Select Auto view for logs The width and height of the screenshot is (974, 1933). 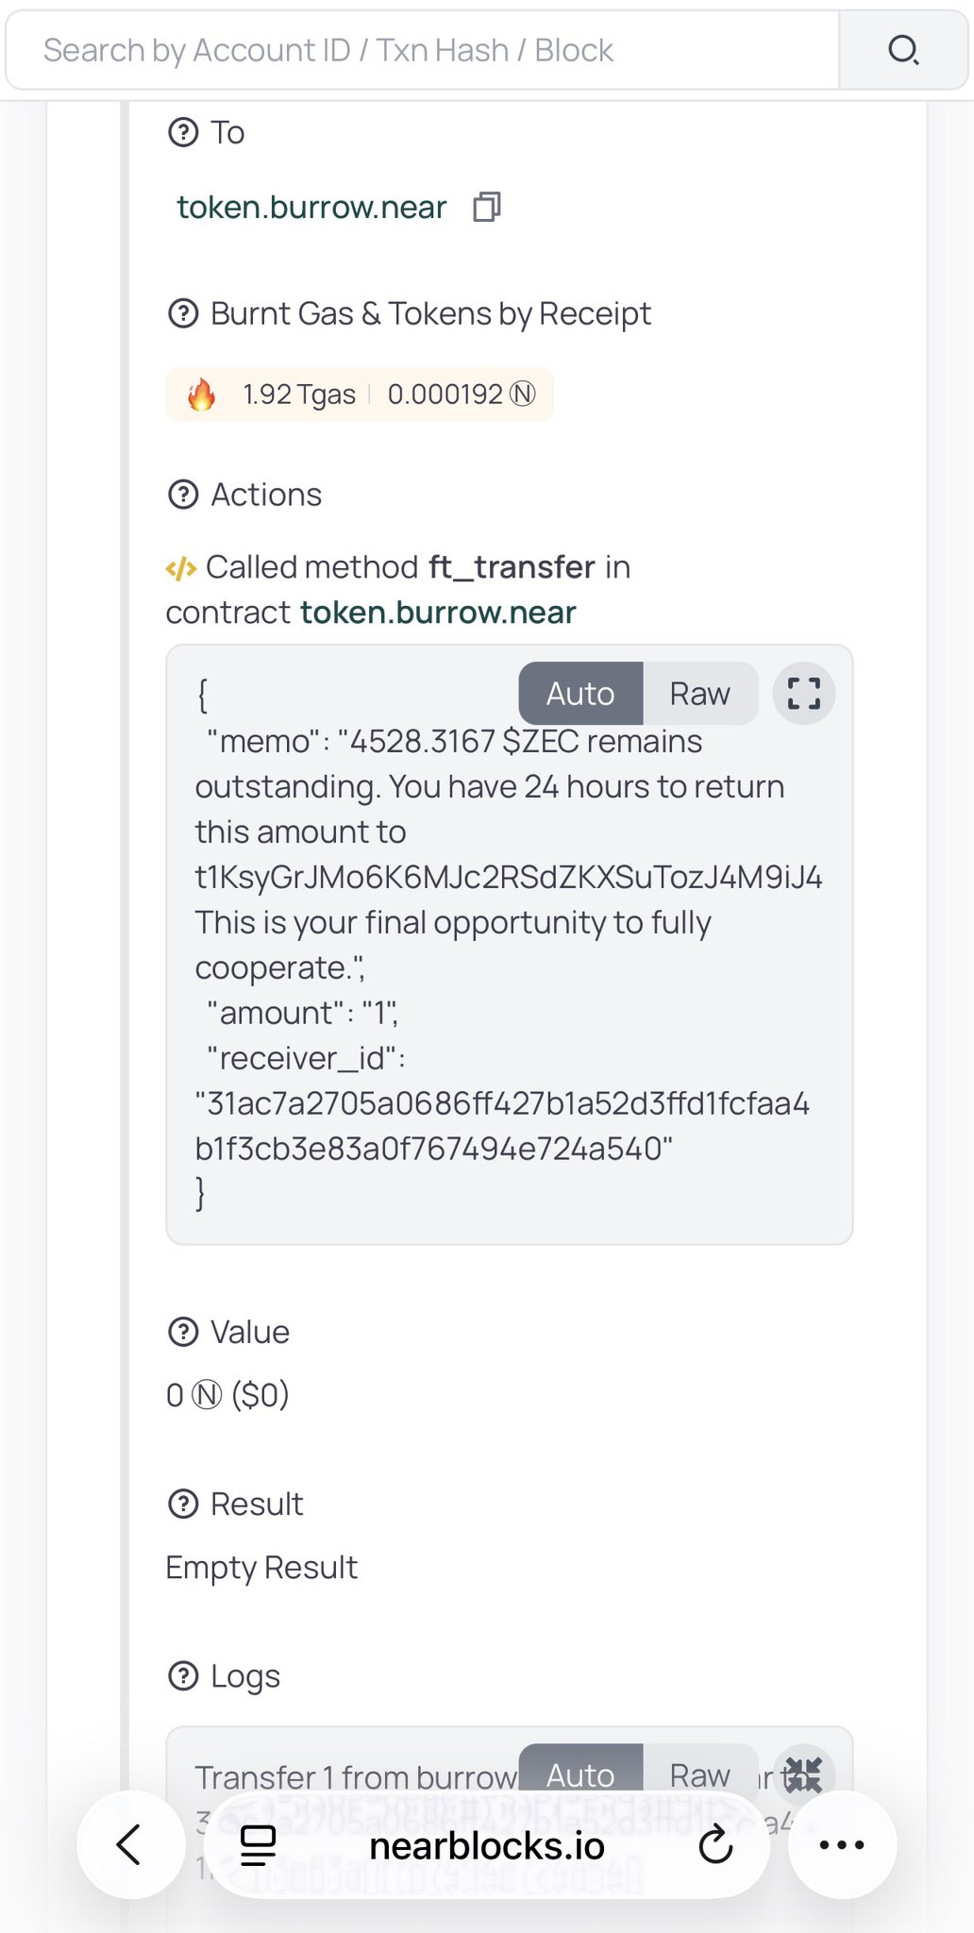580,1774
